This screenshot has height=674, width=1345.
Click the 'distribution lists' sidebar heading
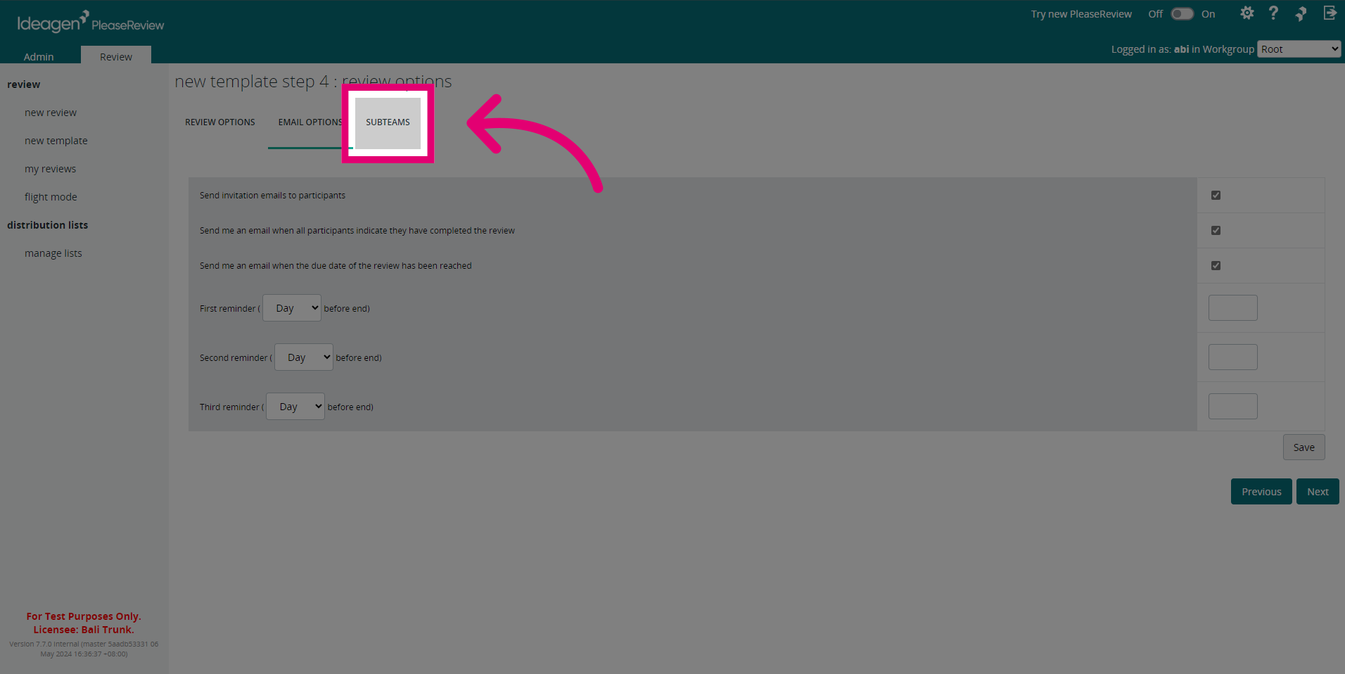pyautogui.click(x=48, y=225)
